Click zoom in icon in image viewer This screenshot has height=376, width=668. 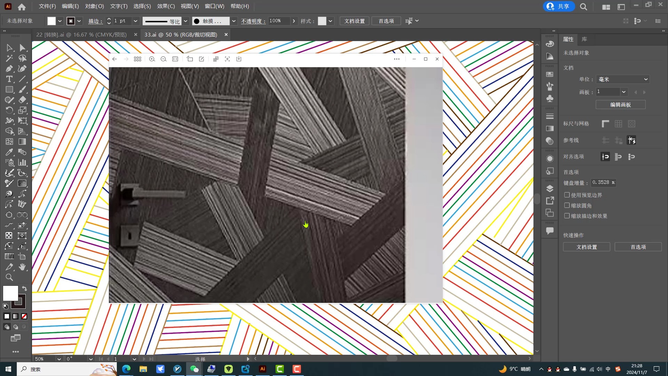click(152, 59)
